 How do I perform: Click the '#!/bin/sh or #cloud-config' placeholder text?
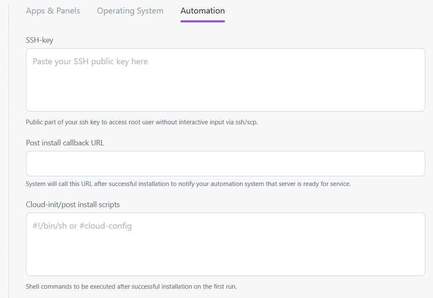82,226
